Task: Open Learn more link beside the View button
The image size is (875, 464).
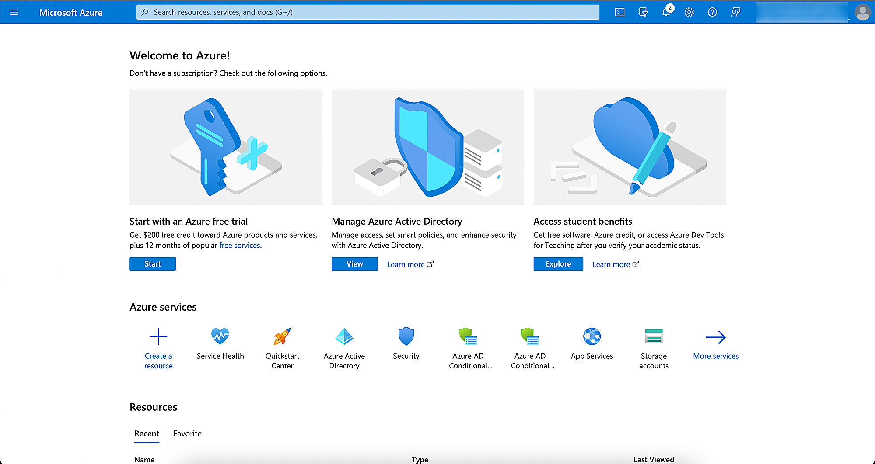Action: [x=410, y=264]
